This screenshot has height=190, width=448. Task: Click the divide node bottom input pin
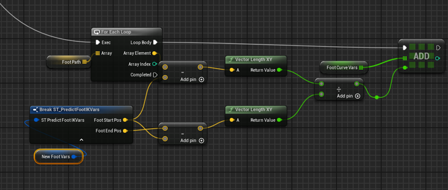(x=322, y=94)
